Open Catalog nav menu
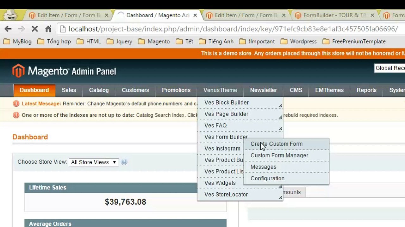The image size is (405, 227). (x=99, y=90)
